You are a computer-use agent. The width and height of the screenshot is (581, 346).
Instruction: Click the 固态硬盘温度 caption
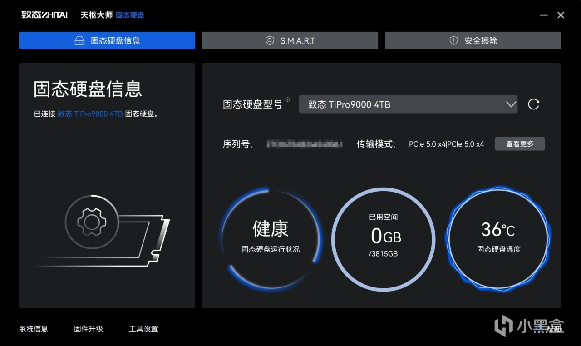498,249
